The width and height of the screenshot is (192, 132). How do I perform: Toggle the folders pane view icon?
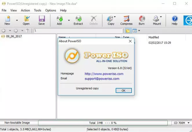click(x=128, y=31)
